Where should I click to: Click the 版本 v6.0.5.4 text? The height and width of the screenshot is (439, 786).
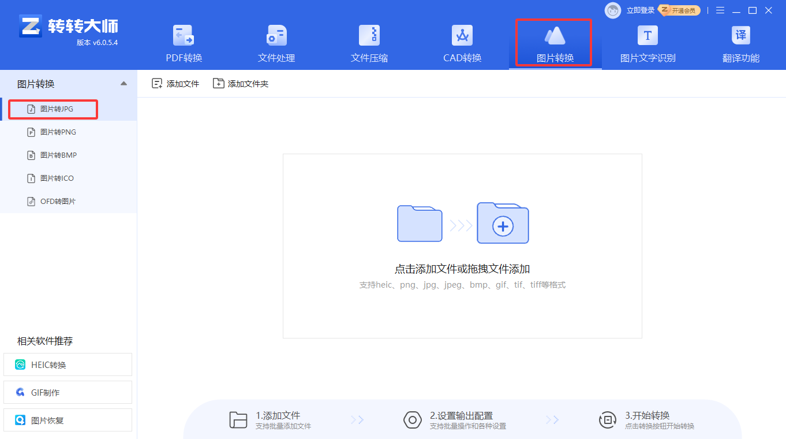pos(97,43)
